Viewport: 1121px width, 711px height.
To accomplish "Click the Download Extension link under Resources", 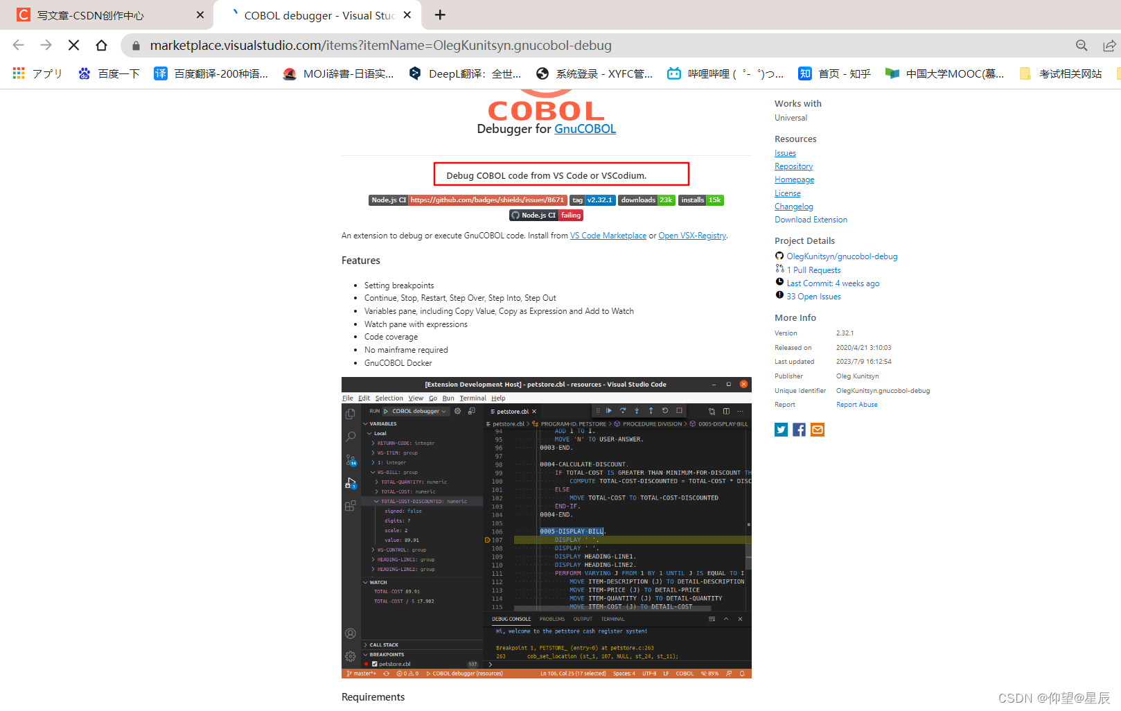I will click(811, 219).
